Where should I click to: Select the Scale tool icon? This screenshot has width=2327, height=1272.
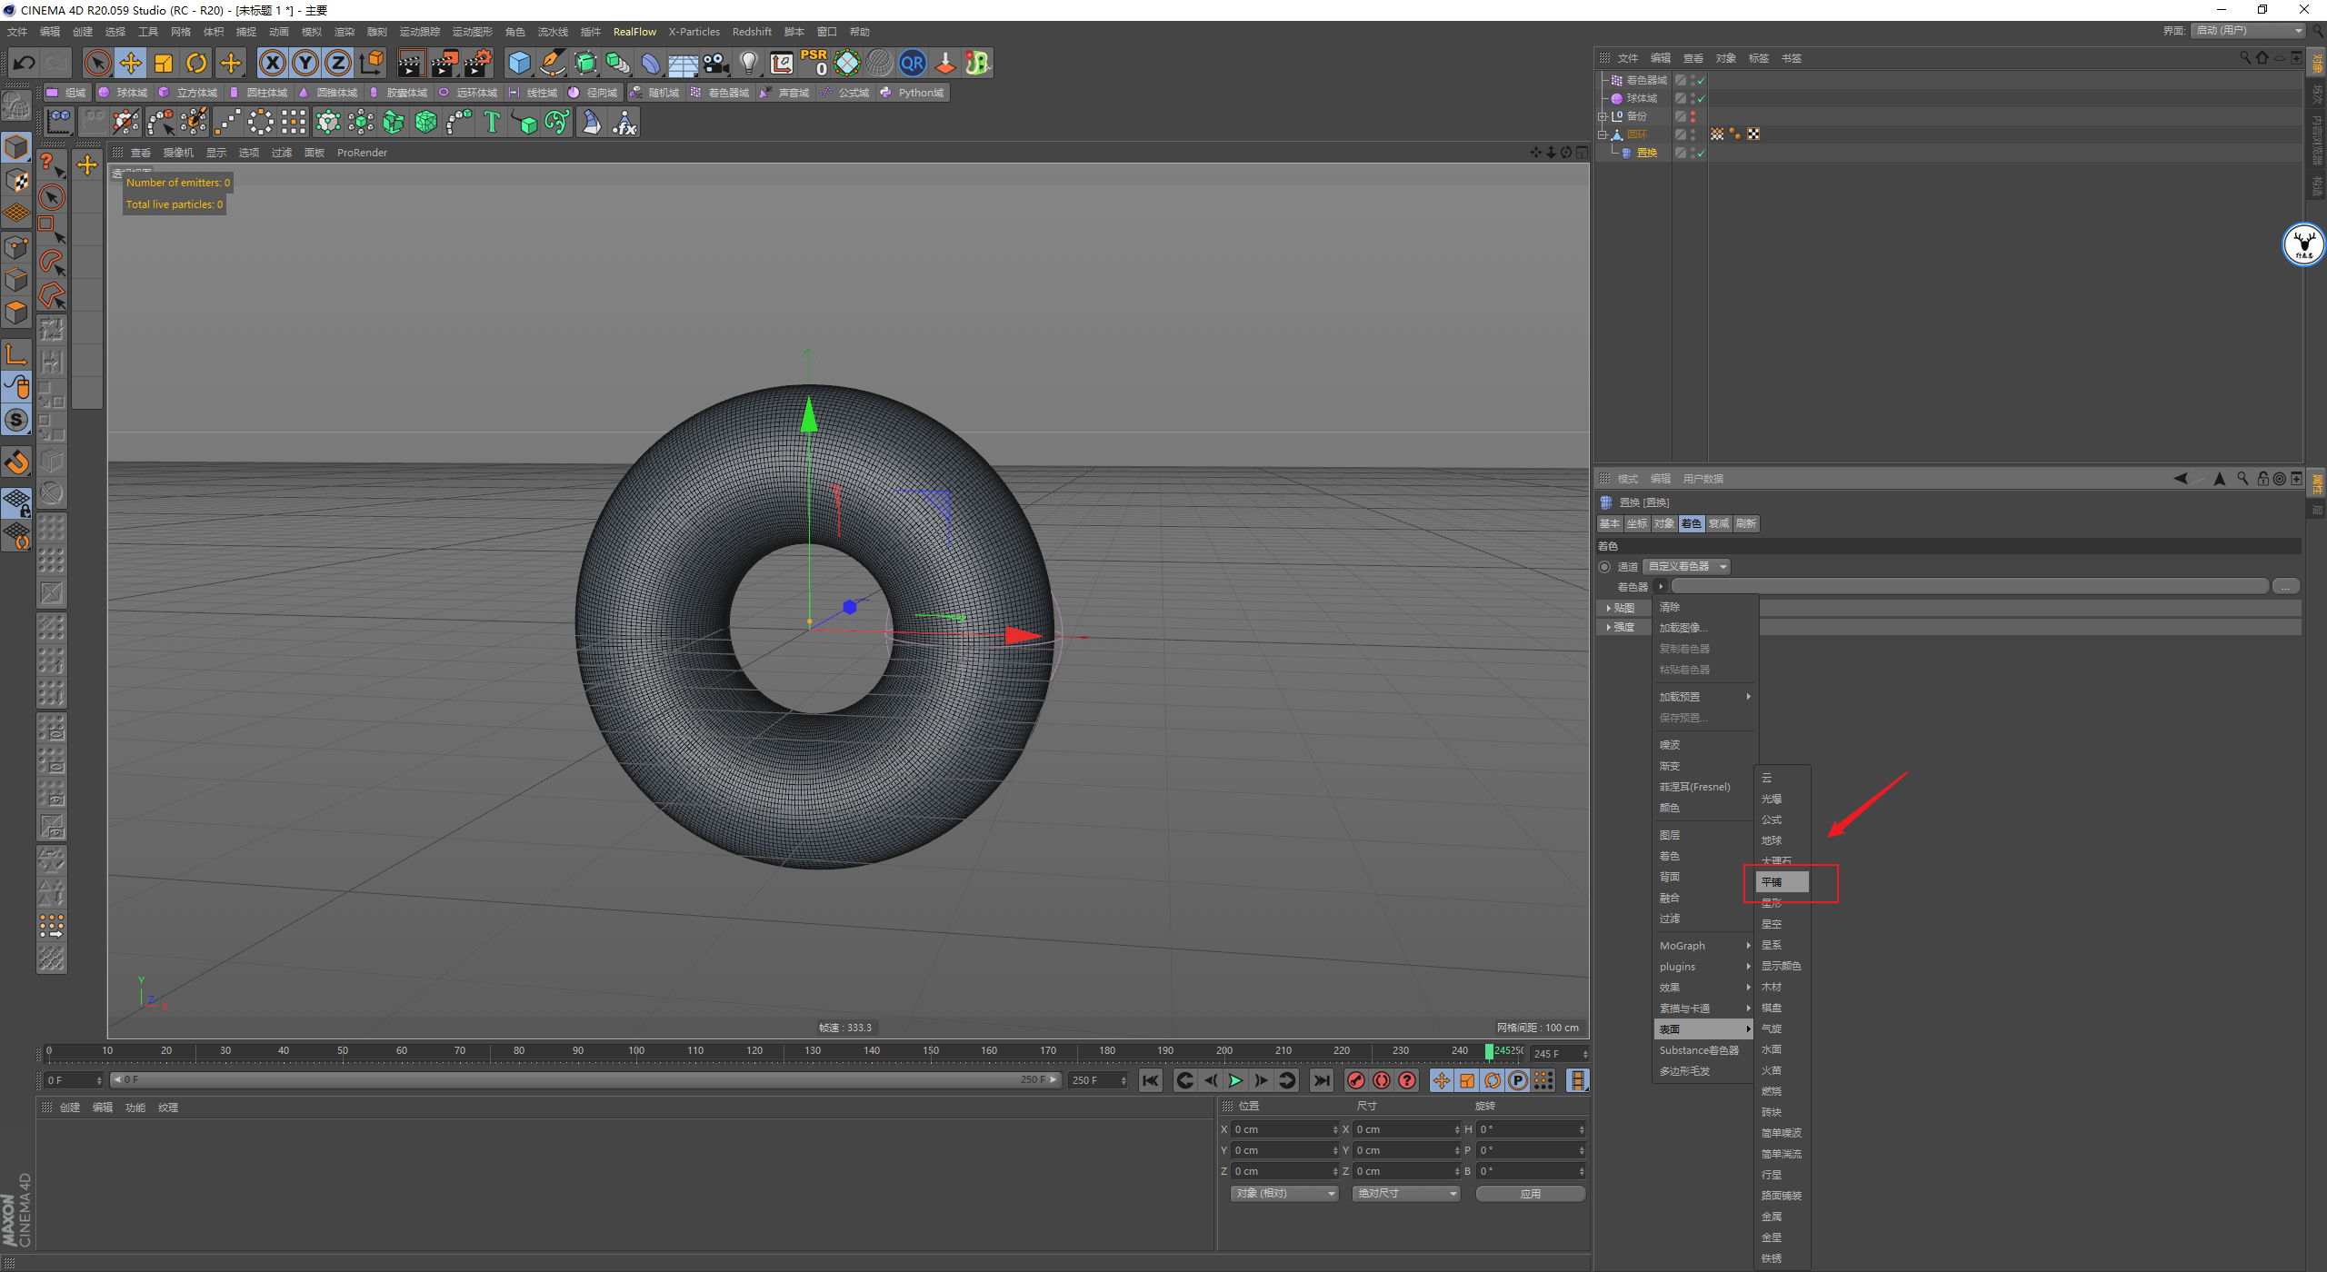(164, 63)
